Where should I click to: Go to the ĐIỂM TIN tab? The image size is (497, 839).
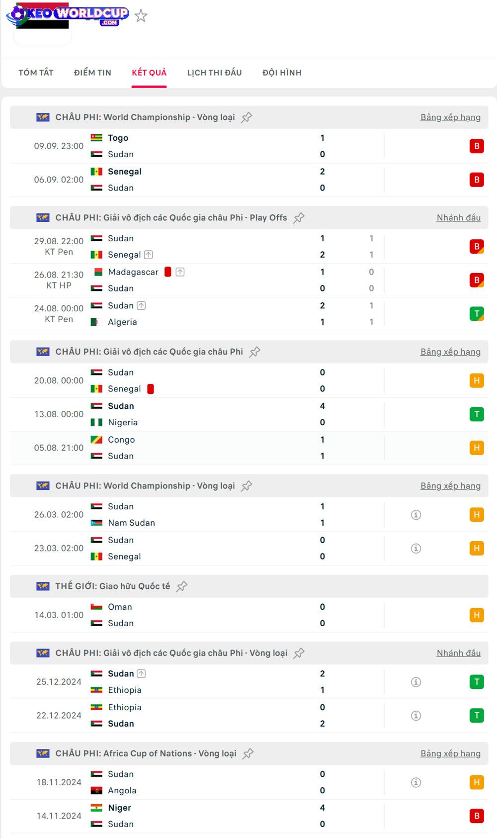(92, 73)
